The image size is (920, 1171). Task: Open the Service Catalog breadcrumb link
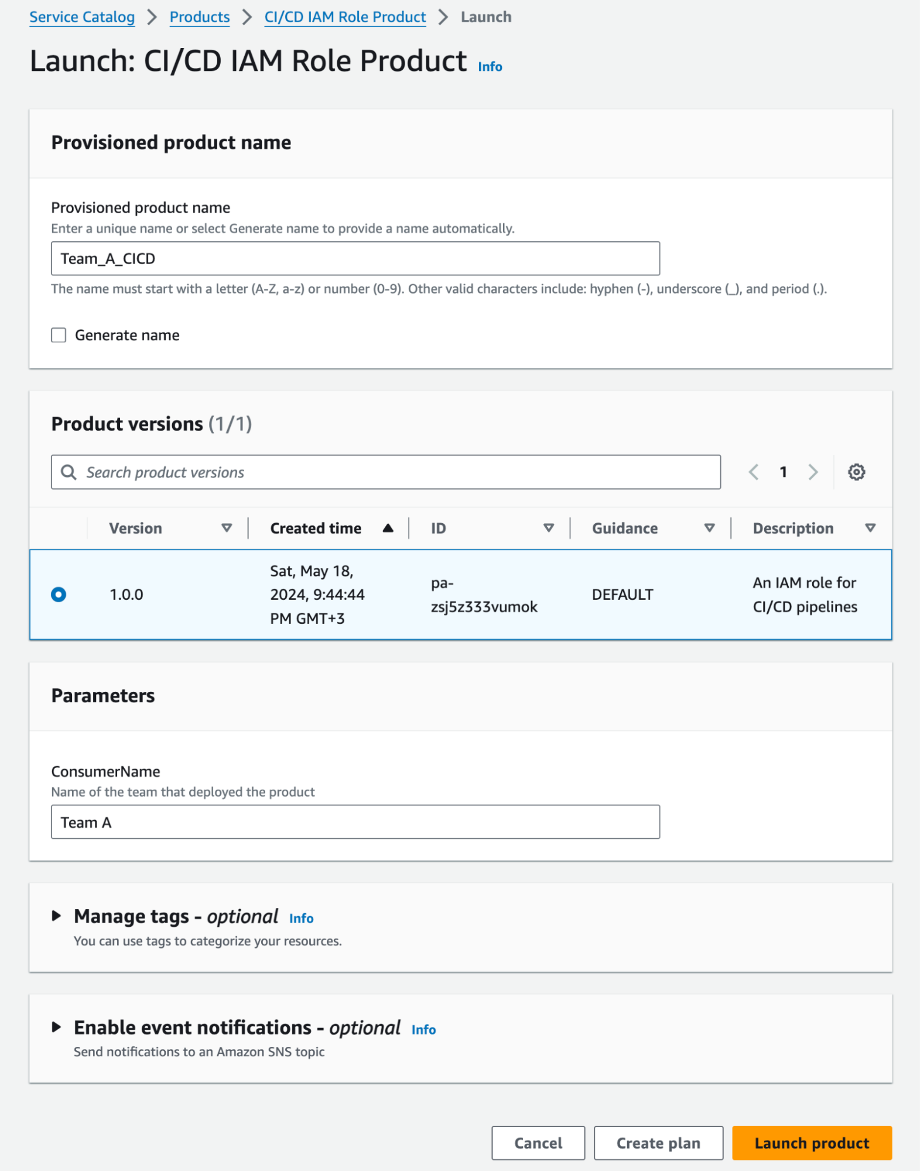[x=82, y=17]
